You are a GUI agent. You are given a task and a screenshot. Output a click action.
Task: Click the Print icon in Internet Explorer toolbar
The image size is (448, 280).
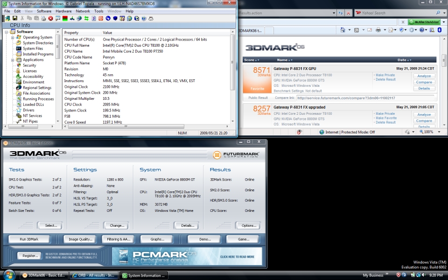tap(378, 30)
